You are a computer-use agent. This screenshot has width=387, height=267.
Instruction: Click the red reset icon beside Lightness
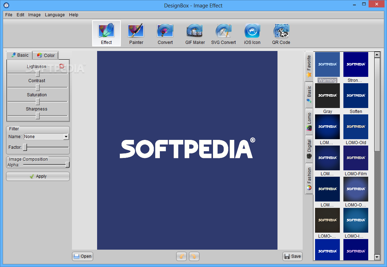(x=62, y=66)
